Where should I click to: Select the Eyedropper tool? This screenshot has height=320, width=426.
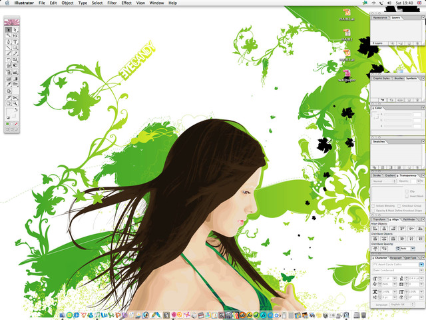9,84
